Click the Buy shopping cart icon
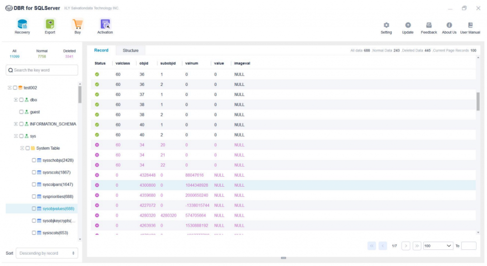487x266 pixels. click(x=78, y=24)
